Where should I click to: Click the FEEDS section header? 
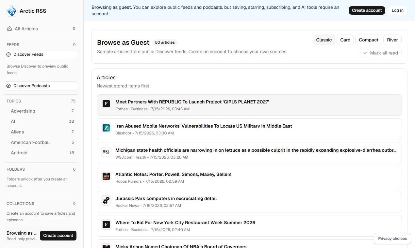click(13, 45)
